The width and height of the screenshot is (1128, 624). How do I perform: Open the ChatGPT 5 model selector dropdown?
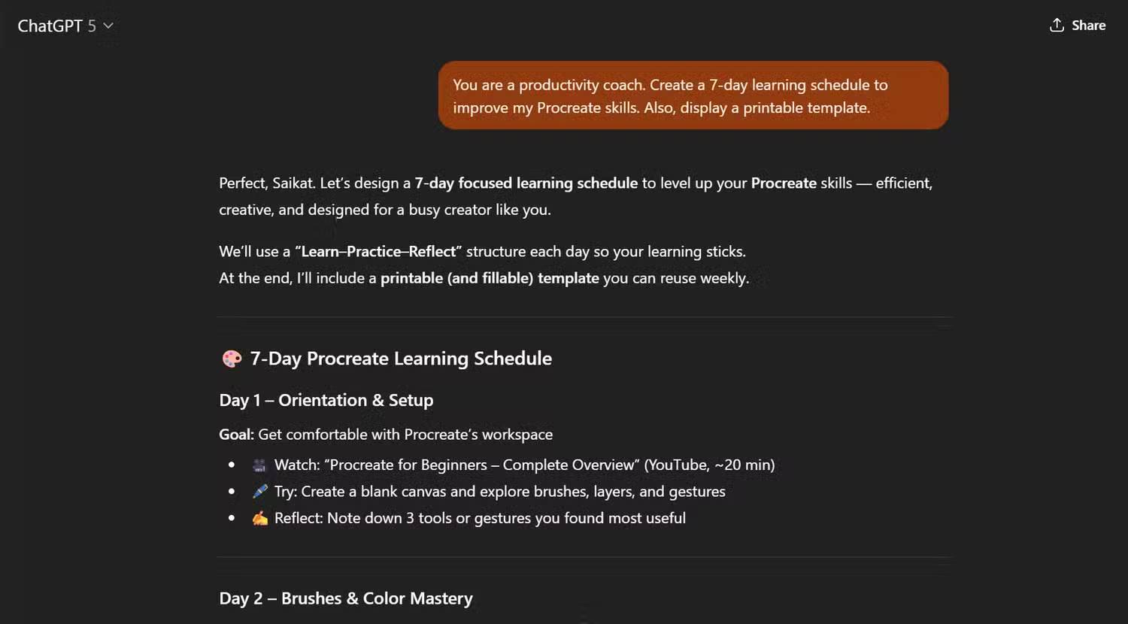pyautogui.click(x=56, y=26)
